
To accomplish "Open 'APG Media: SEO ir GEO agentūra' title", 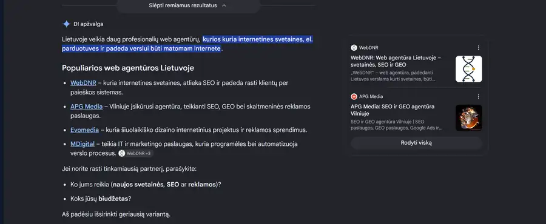I will click(x=393, y=110).
